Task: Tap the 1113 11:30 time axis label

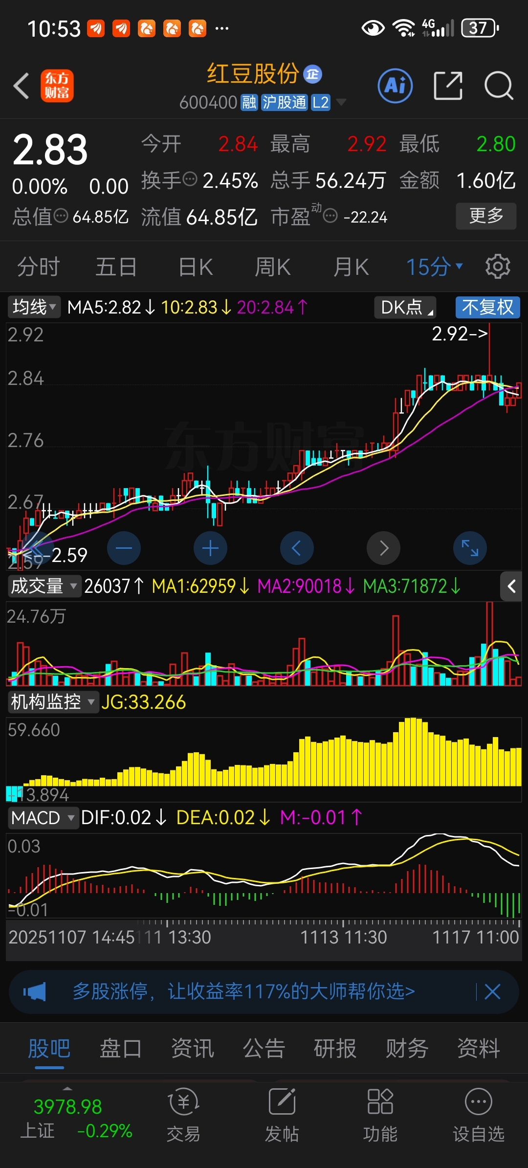Action: pos(343,937)
